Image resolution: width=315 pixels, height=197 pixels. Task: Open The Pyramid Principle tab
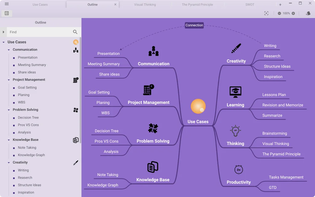pos(198,4)
